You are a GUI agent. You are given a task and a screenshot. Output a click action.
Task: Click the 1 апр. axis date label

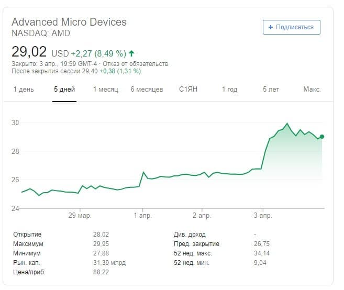[x=142, y=216]
